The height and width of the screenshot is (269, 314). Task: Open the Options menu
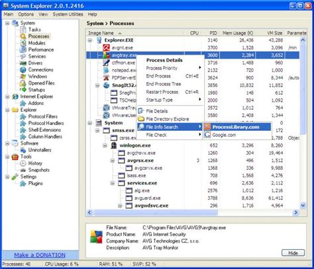pyautogui.click(x=26, y=15)
